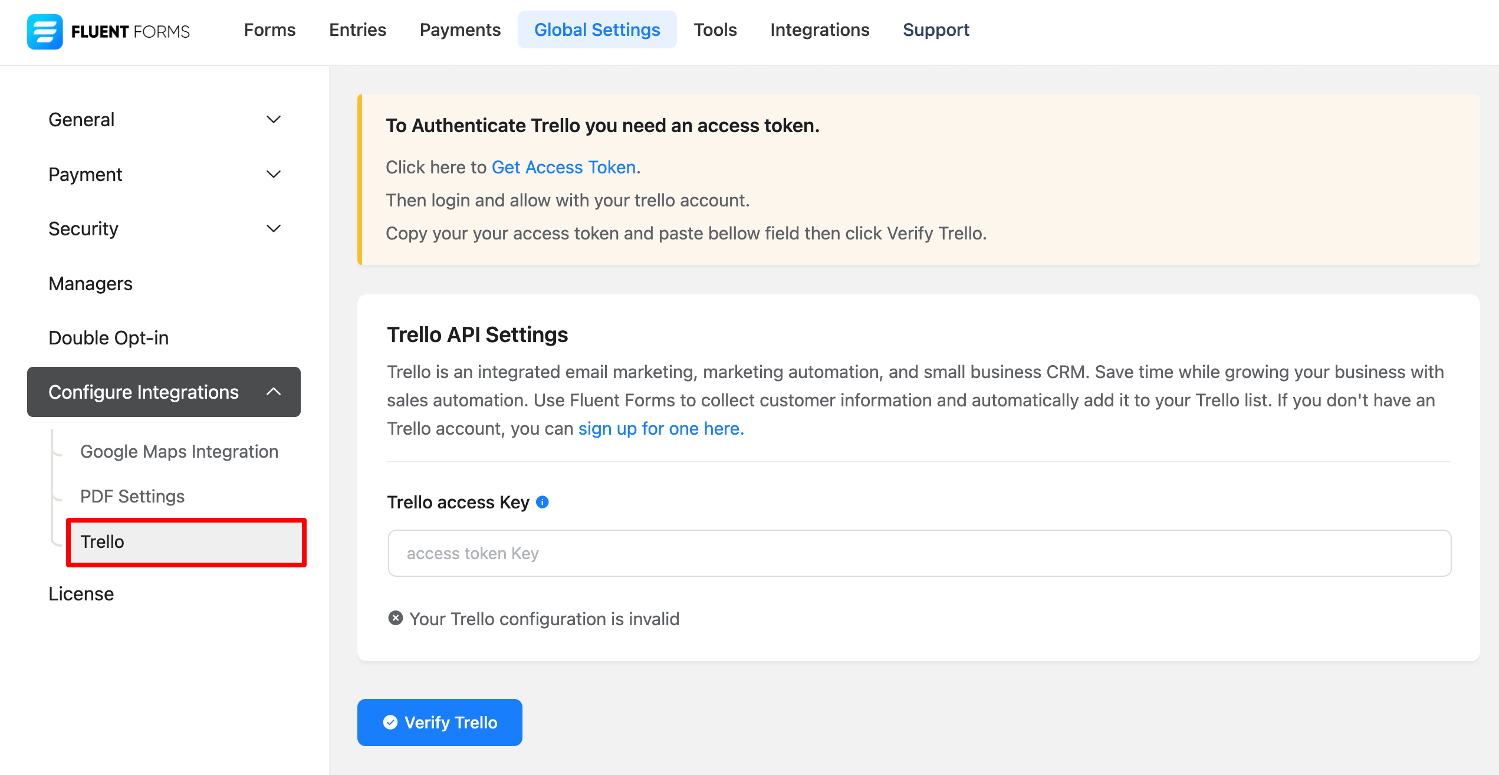Open the Integrations tab

(819, 30)
